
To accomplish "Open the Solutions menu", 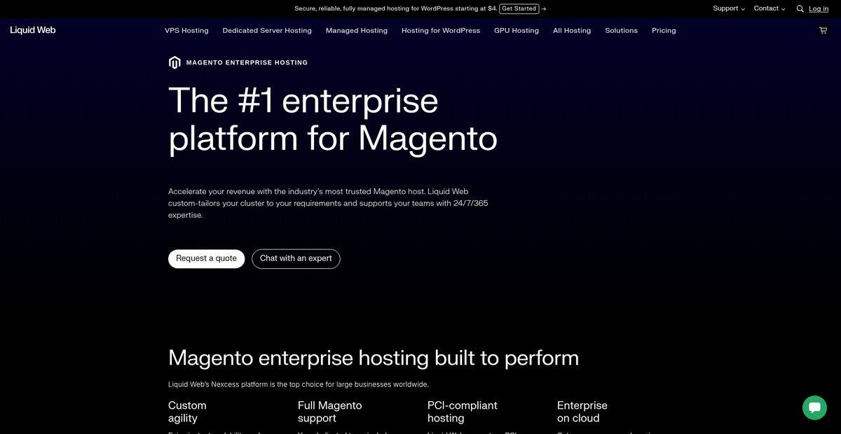I will point(622,31).
